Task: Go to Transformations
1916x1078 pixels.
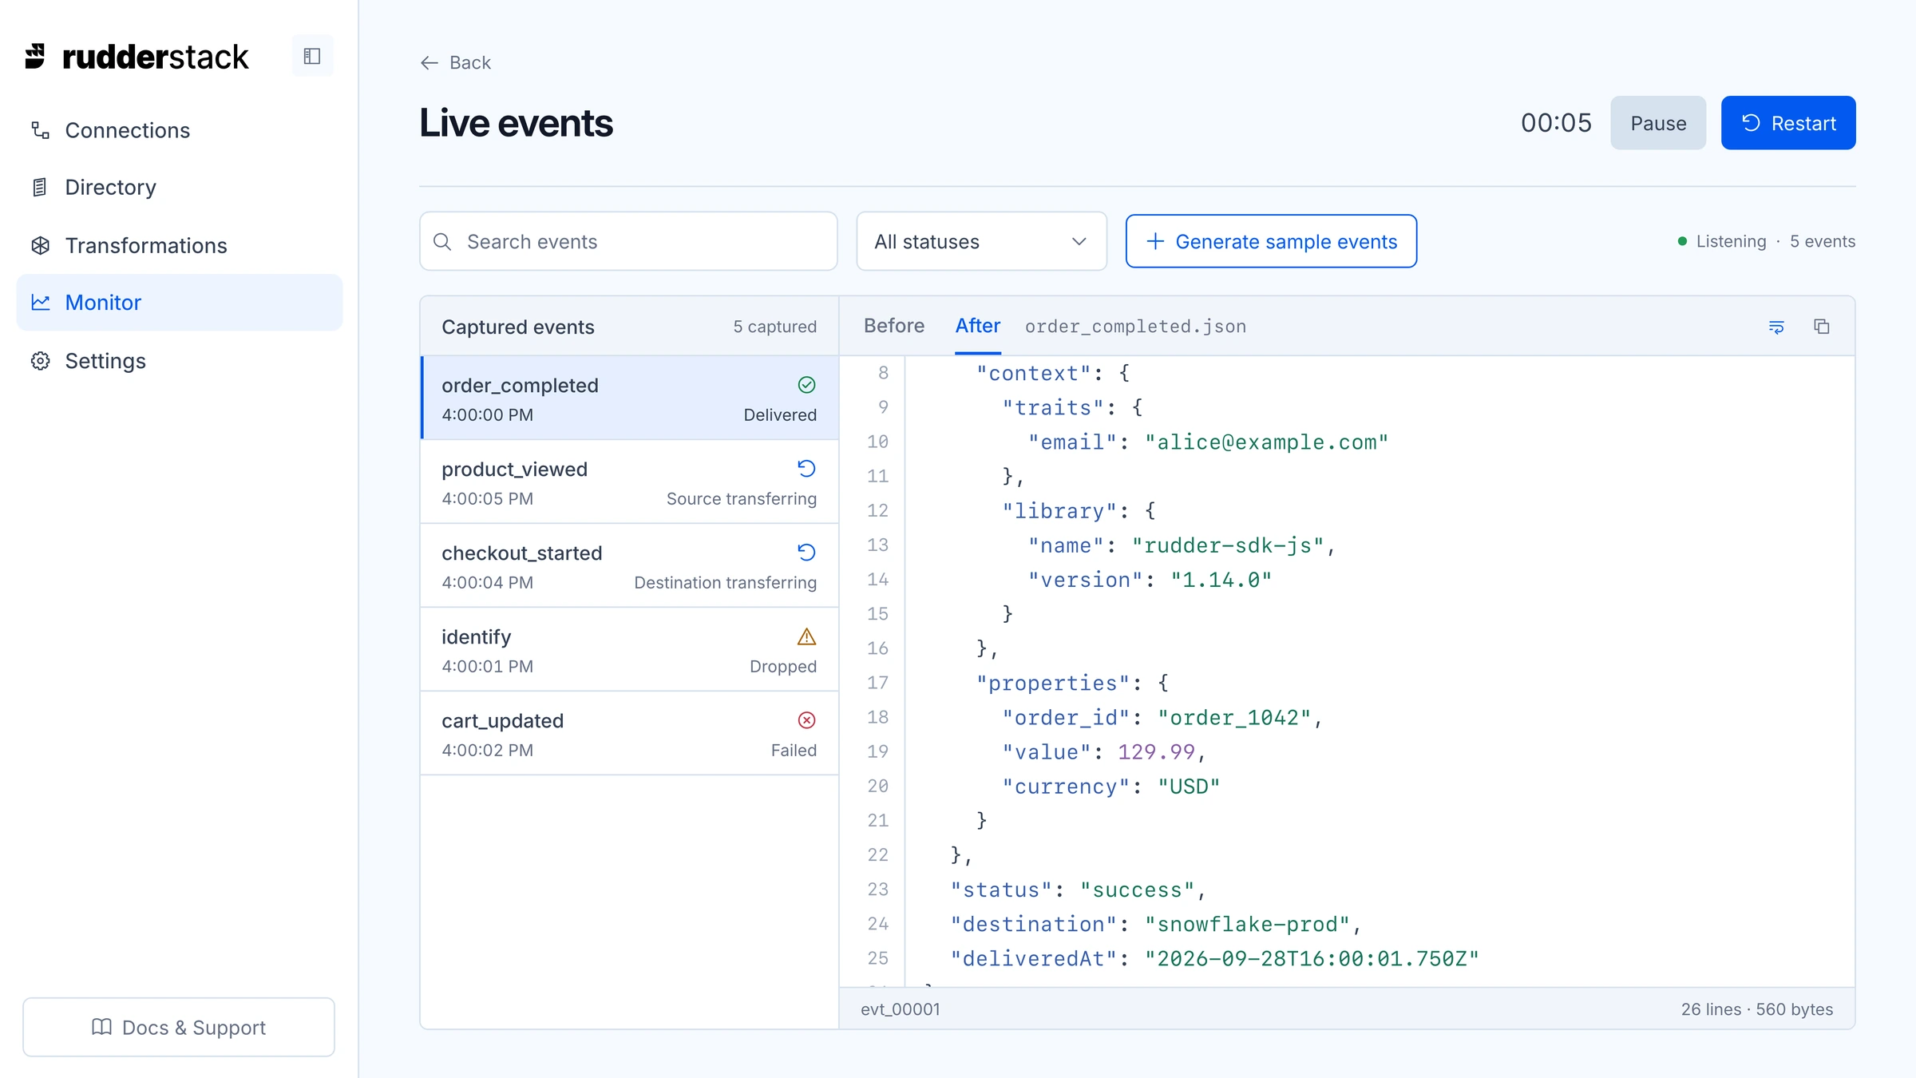Action: [180, 245]
